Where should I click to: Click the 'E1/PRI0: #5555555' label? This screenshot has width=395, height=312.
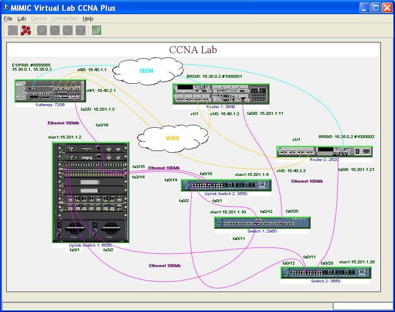(x=31, y=65)
